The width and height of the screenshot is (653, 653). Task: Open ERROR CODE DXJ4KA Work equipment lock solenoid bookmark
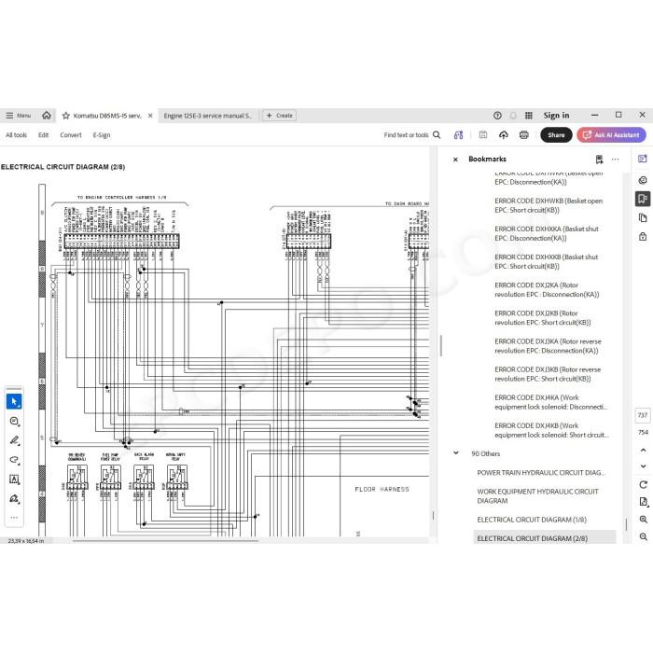coord(550,402)
